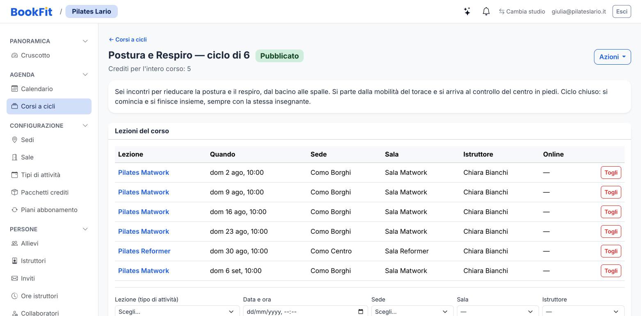Remove the dom 6 set lesson with Togli
This screenshot has width=641, height=316.
coord(611,271)
